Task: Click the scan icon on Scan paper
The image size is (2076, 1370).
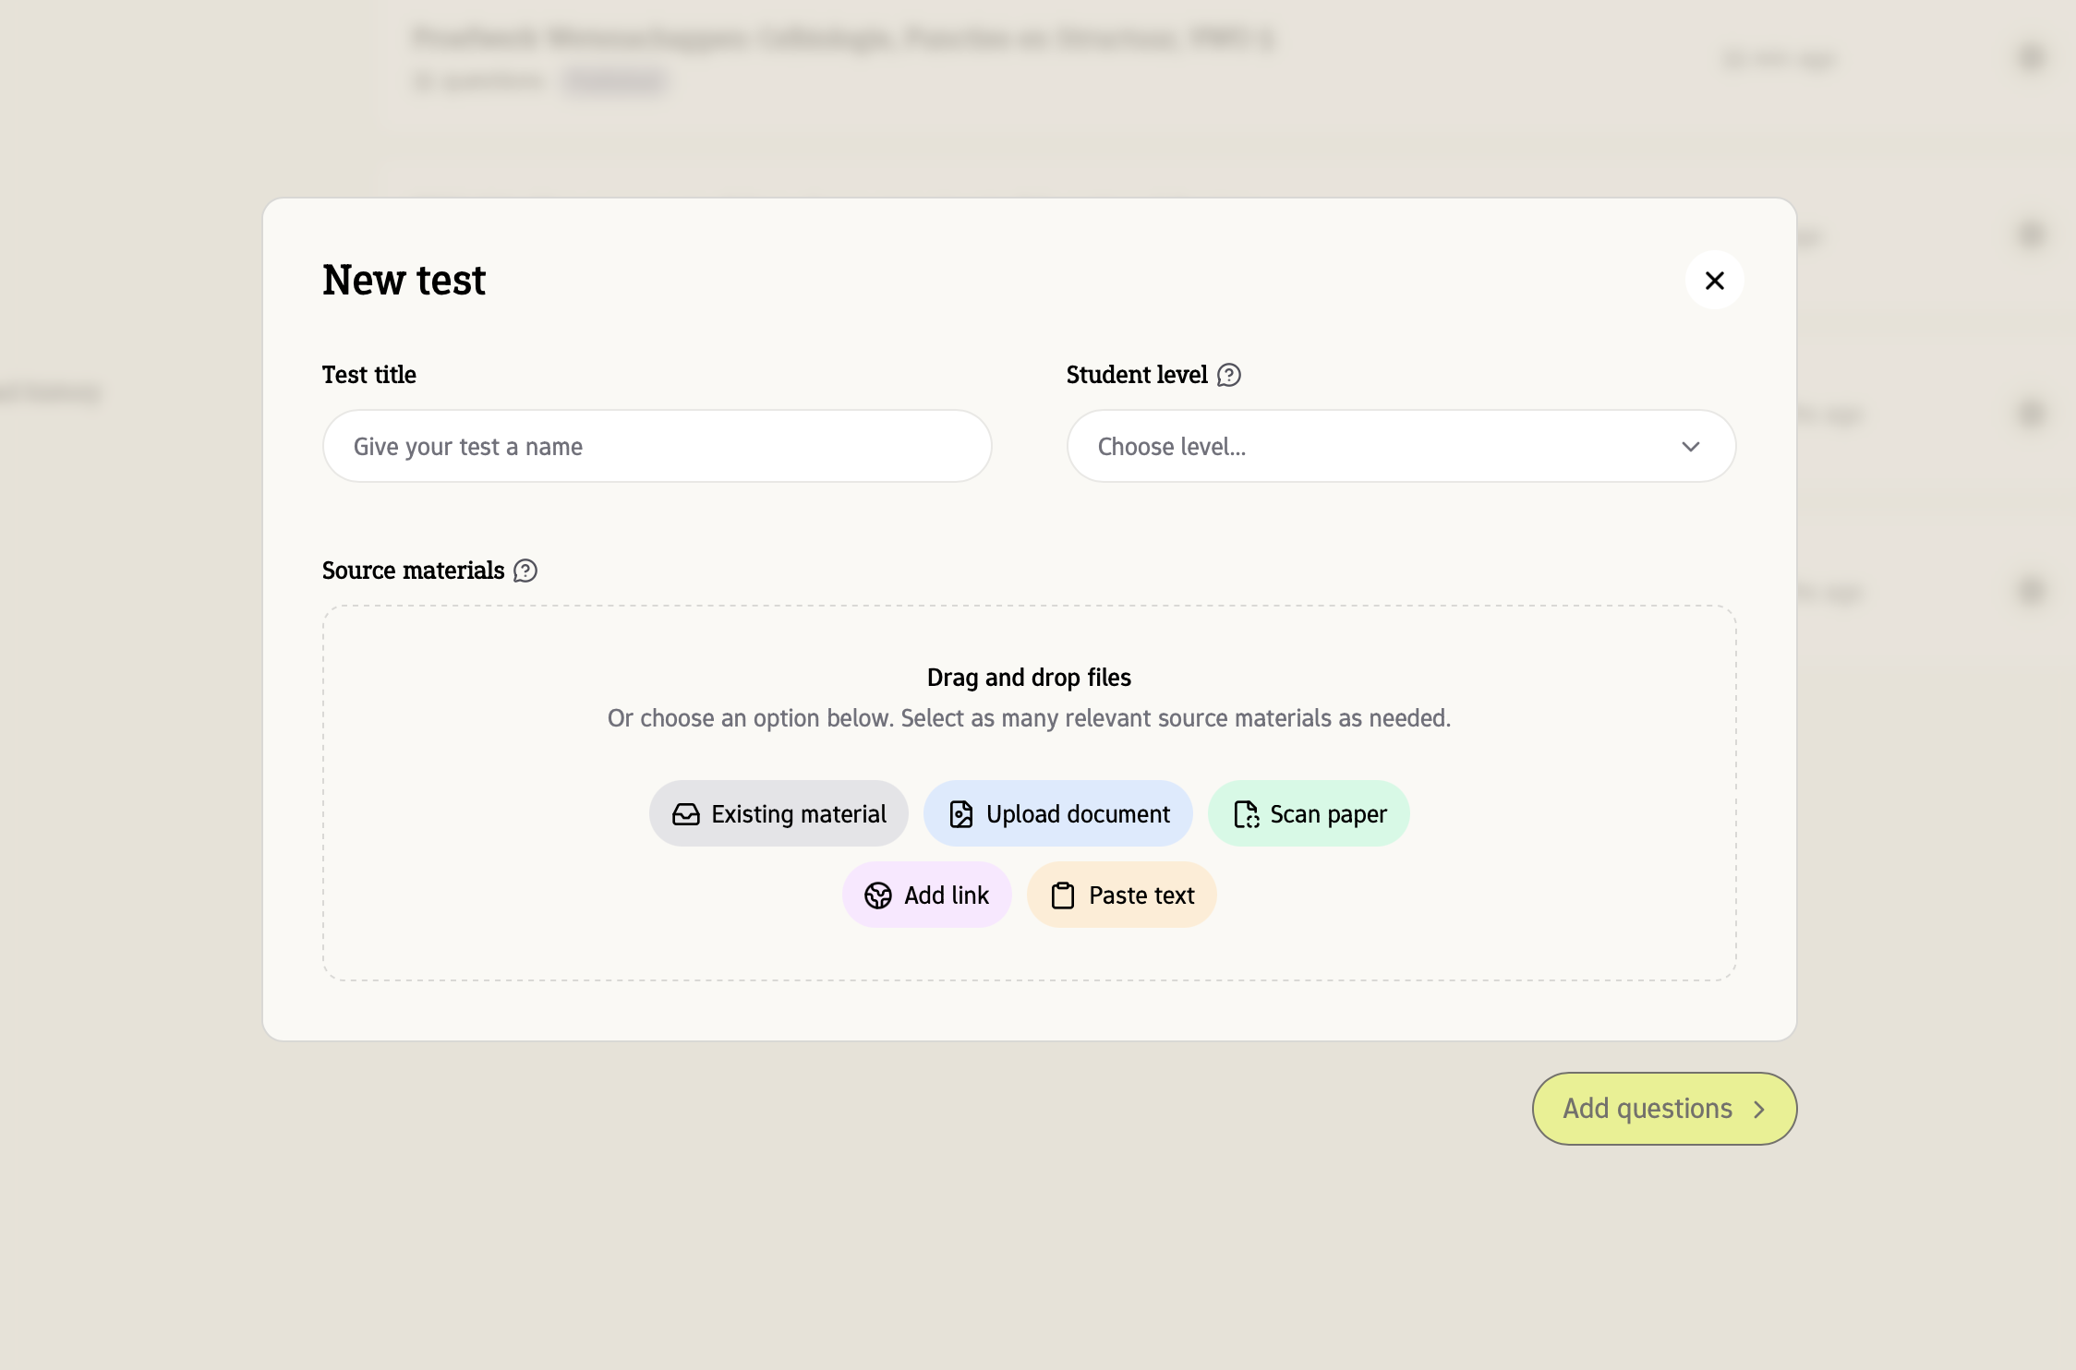Action: click(x=1246, y=814)
